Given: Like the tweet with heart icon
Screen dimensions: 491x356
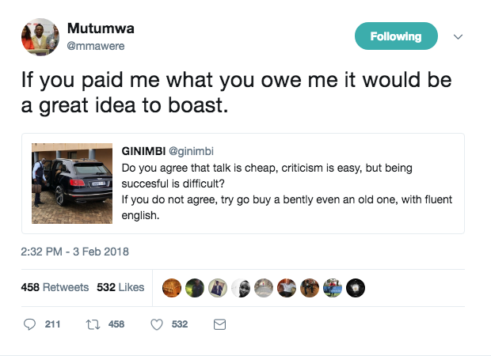Looking at the screenshot, I should (157, 324).
